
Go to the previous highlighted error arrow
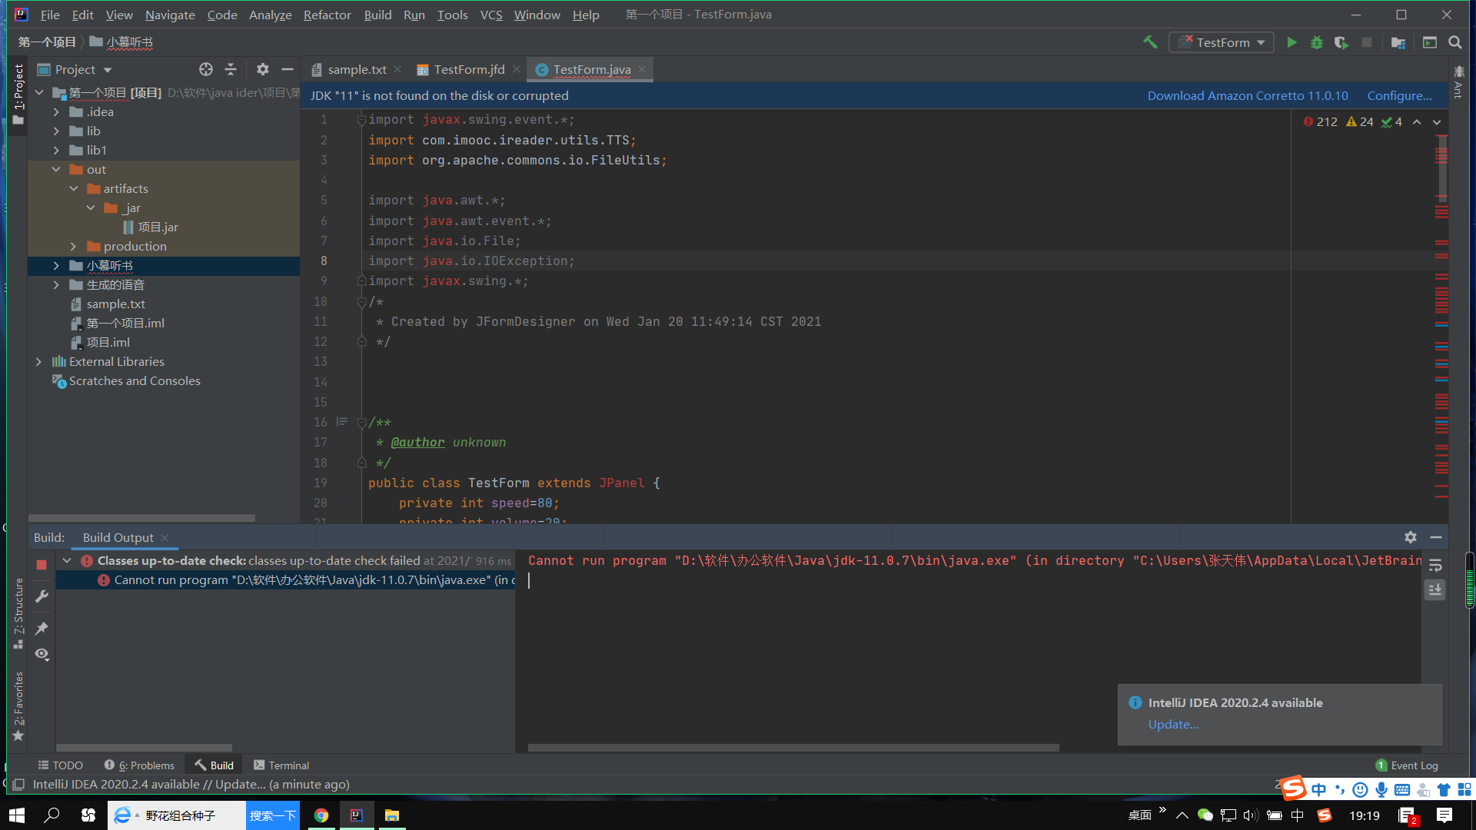pyautogui.click(x=1417, y=122)
